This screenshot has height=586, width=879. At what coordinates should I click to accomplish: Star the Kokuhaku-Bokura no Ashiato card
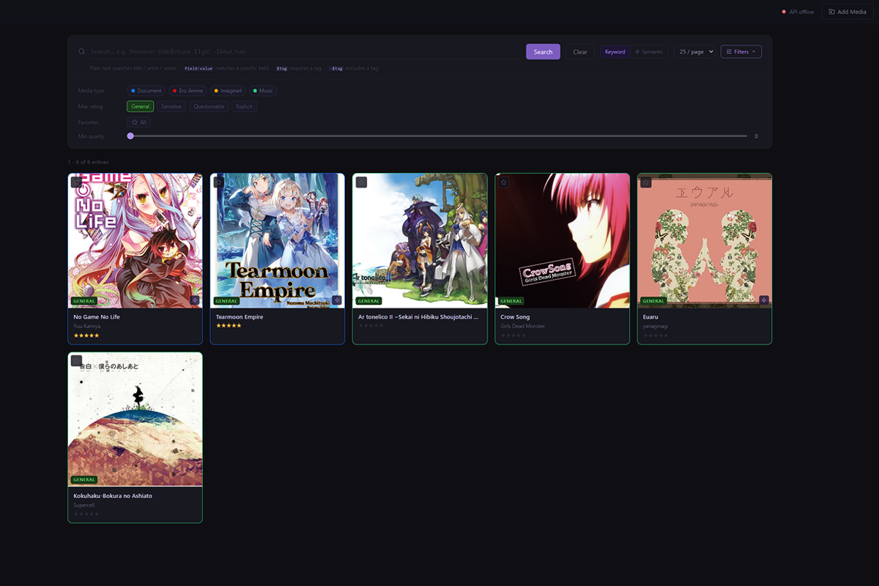[77, 361]
